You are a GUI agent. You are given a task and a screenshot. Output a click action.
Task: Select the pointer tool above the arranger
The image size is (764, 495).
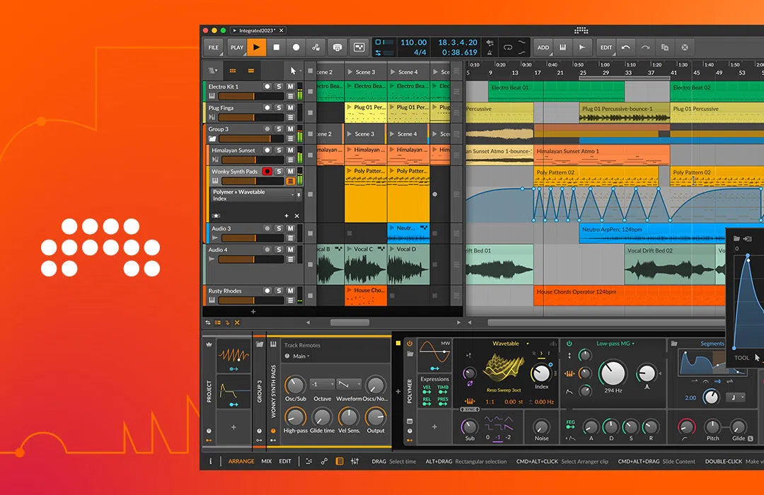pos(292,71)
